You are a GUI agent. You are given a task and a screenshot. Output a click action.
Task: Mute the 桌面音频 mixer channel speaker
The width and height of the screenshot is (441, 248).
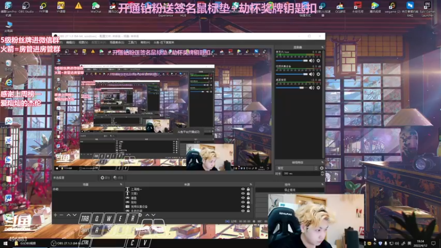tap(311, 88)
